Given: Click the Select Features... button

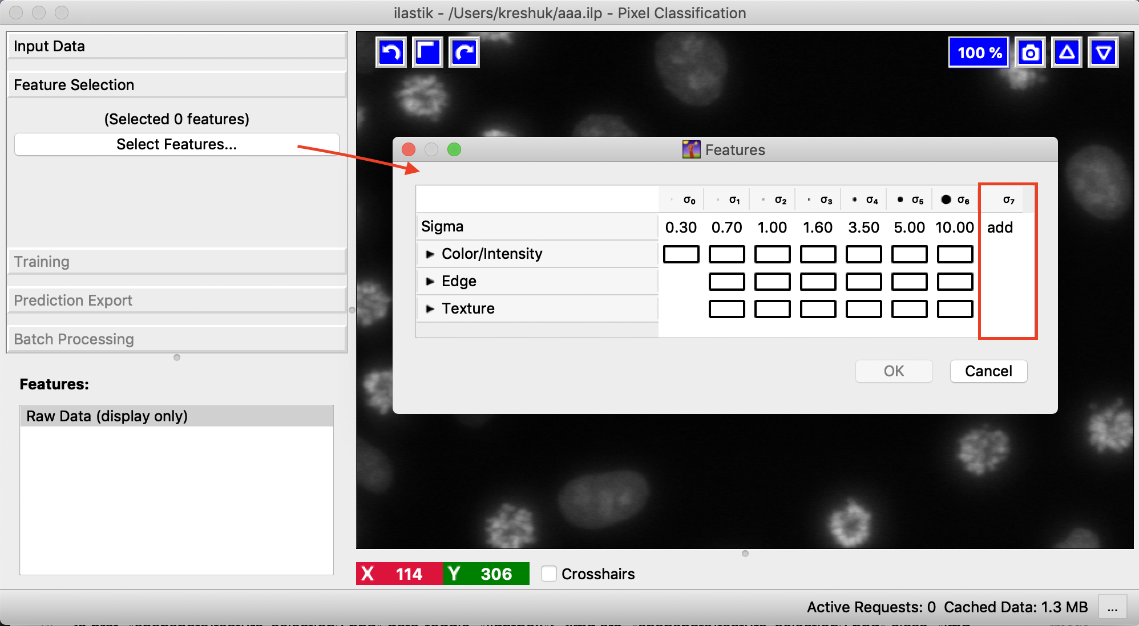Looking at the screenshot, I should click(x=177, y=144).
